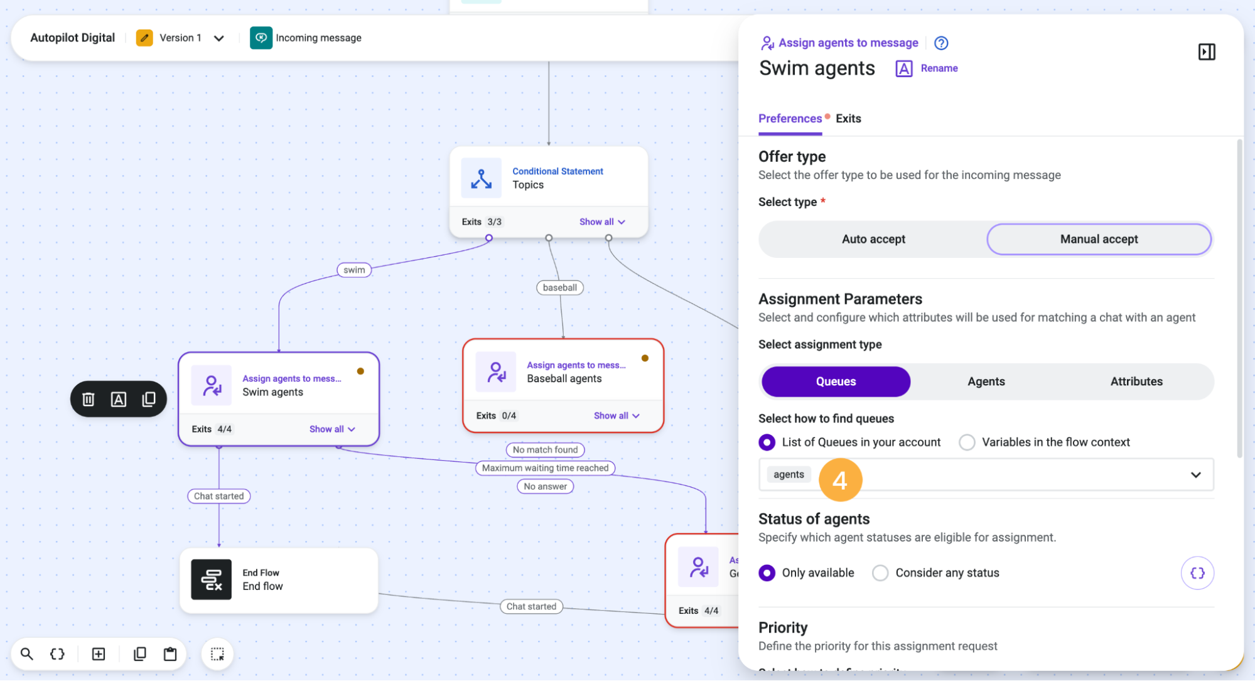Select the End Flow node icon
Image resolution: width=1255 pixels, height=681 pixels.
pyautogui.click(x=212, y=579)
